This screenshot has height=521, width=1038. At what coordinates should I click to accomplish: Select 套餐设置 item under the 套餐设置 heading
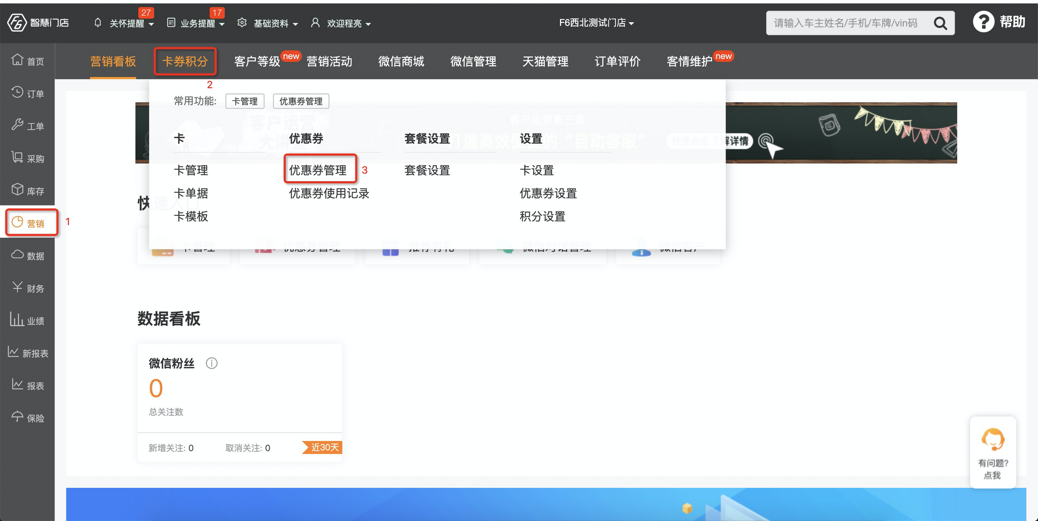pyautogui.click(x=427, y=170)
